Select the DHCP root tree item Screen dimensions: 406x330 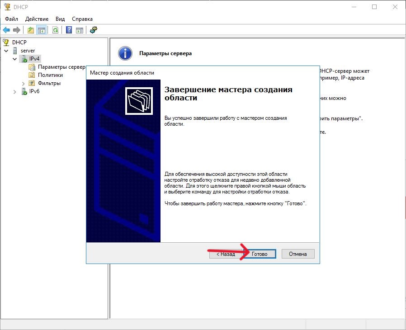click(19, 42)
